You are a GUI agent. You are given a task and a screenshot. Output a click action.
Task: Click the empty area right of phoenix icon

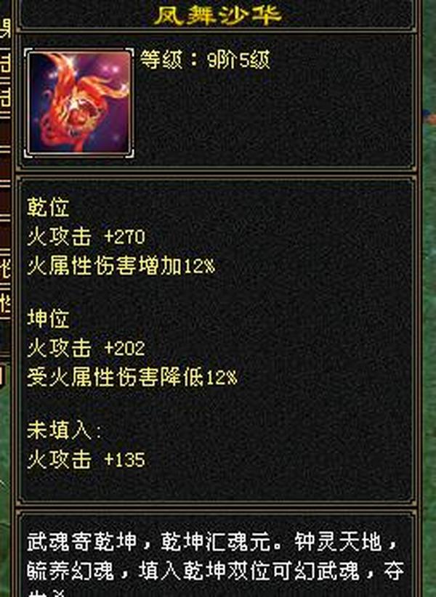pyautogui.click(x=274, y=118)
